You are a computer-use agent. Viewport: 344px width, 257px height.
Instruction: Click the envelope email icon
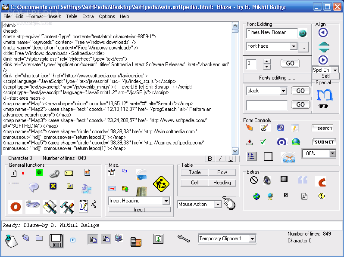[69, 173]
